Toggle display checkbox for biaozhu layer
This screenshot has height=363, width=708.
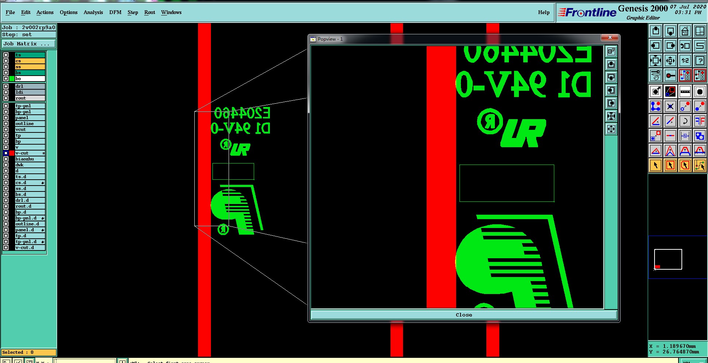(6, 159)
